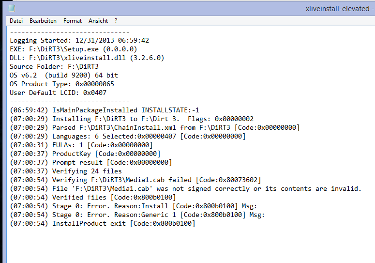Click the 'User Default LCID: 0x0407' line
Screen dimensions: 375x263
pos(58,93)
